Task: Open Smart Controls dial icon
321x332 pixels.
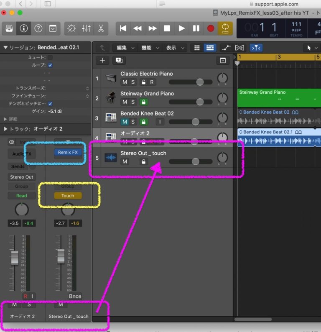Action: (71, 28)
